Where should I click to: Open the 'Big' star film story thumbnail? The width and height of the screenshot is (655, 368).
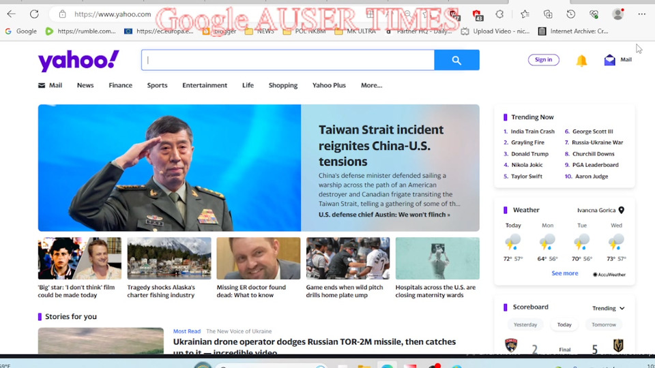pyautogui.click(x=79, y=258)
